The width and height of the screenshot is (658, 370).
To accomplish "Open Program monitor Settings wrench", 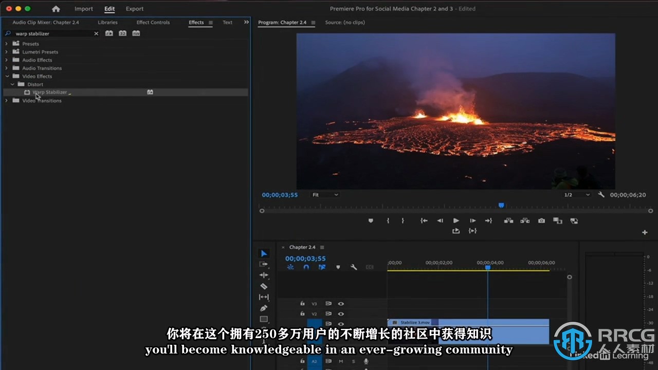I will coord(601,195).
